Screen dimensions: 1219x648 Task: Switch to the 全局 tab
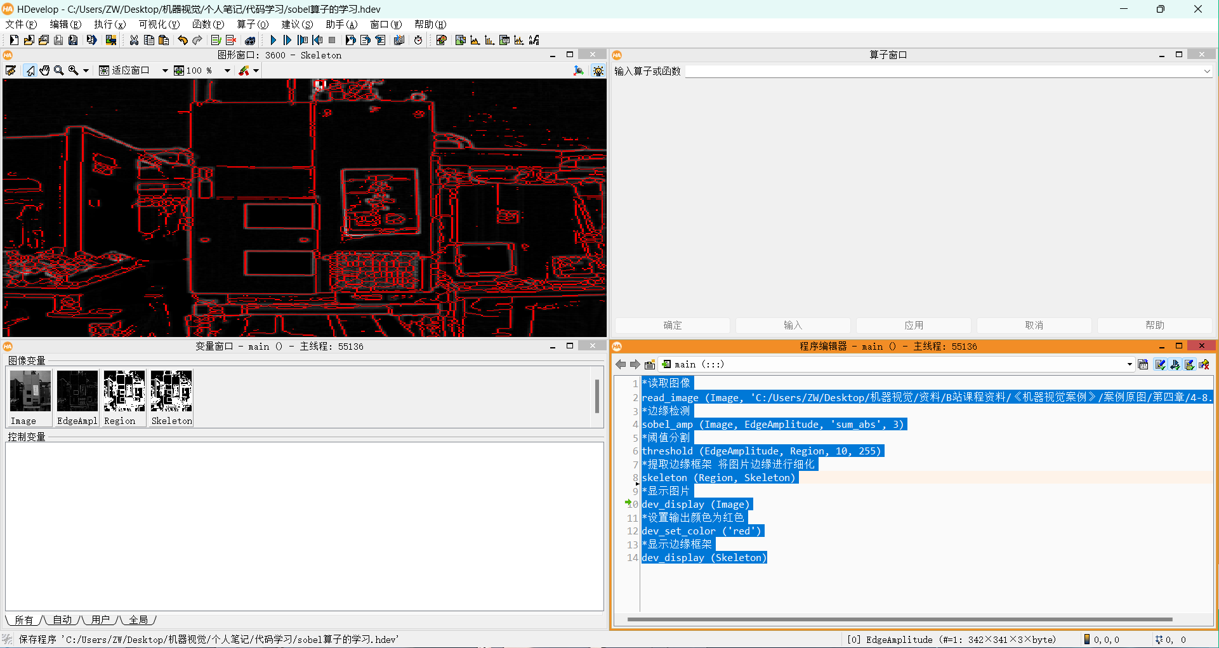click(138, 620)
